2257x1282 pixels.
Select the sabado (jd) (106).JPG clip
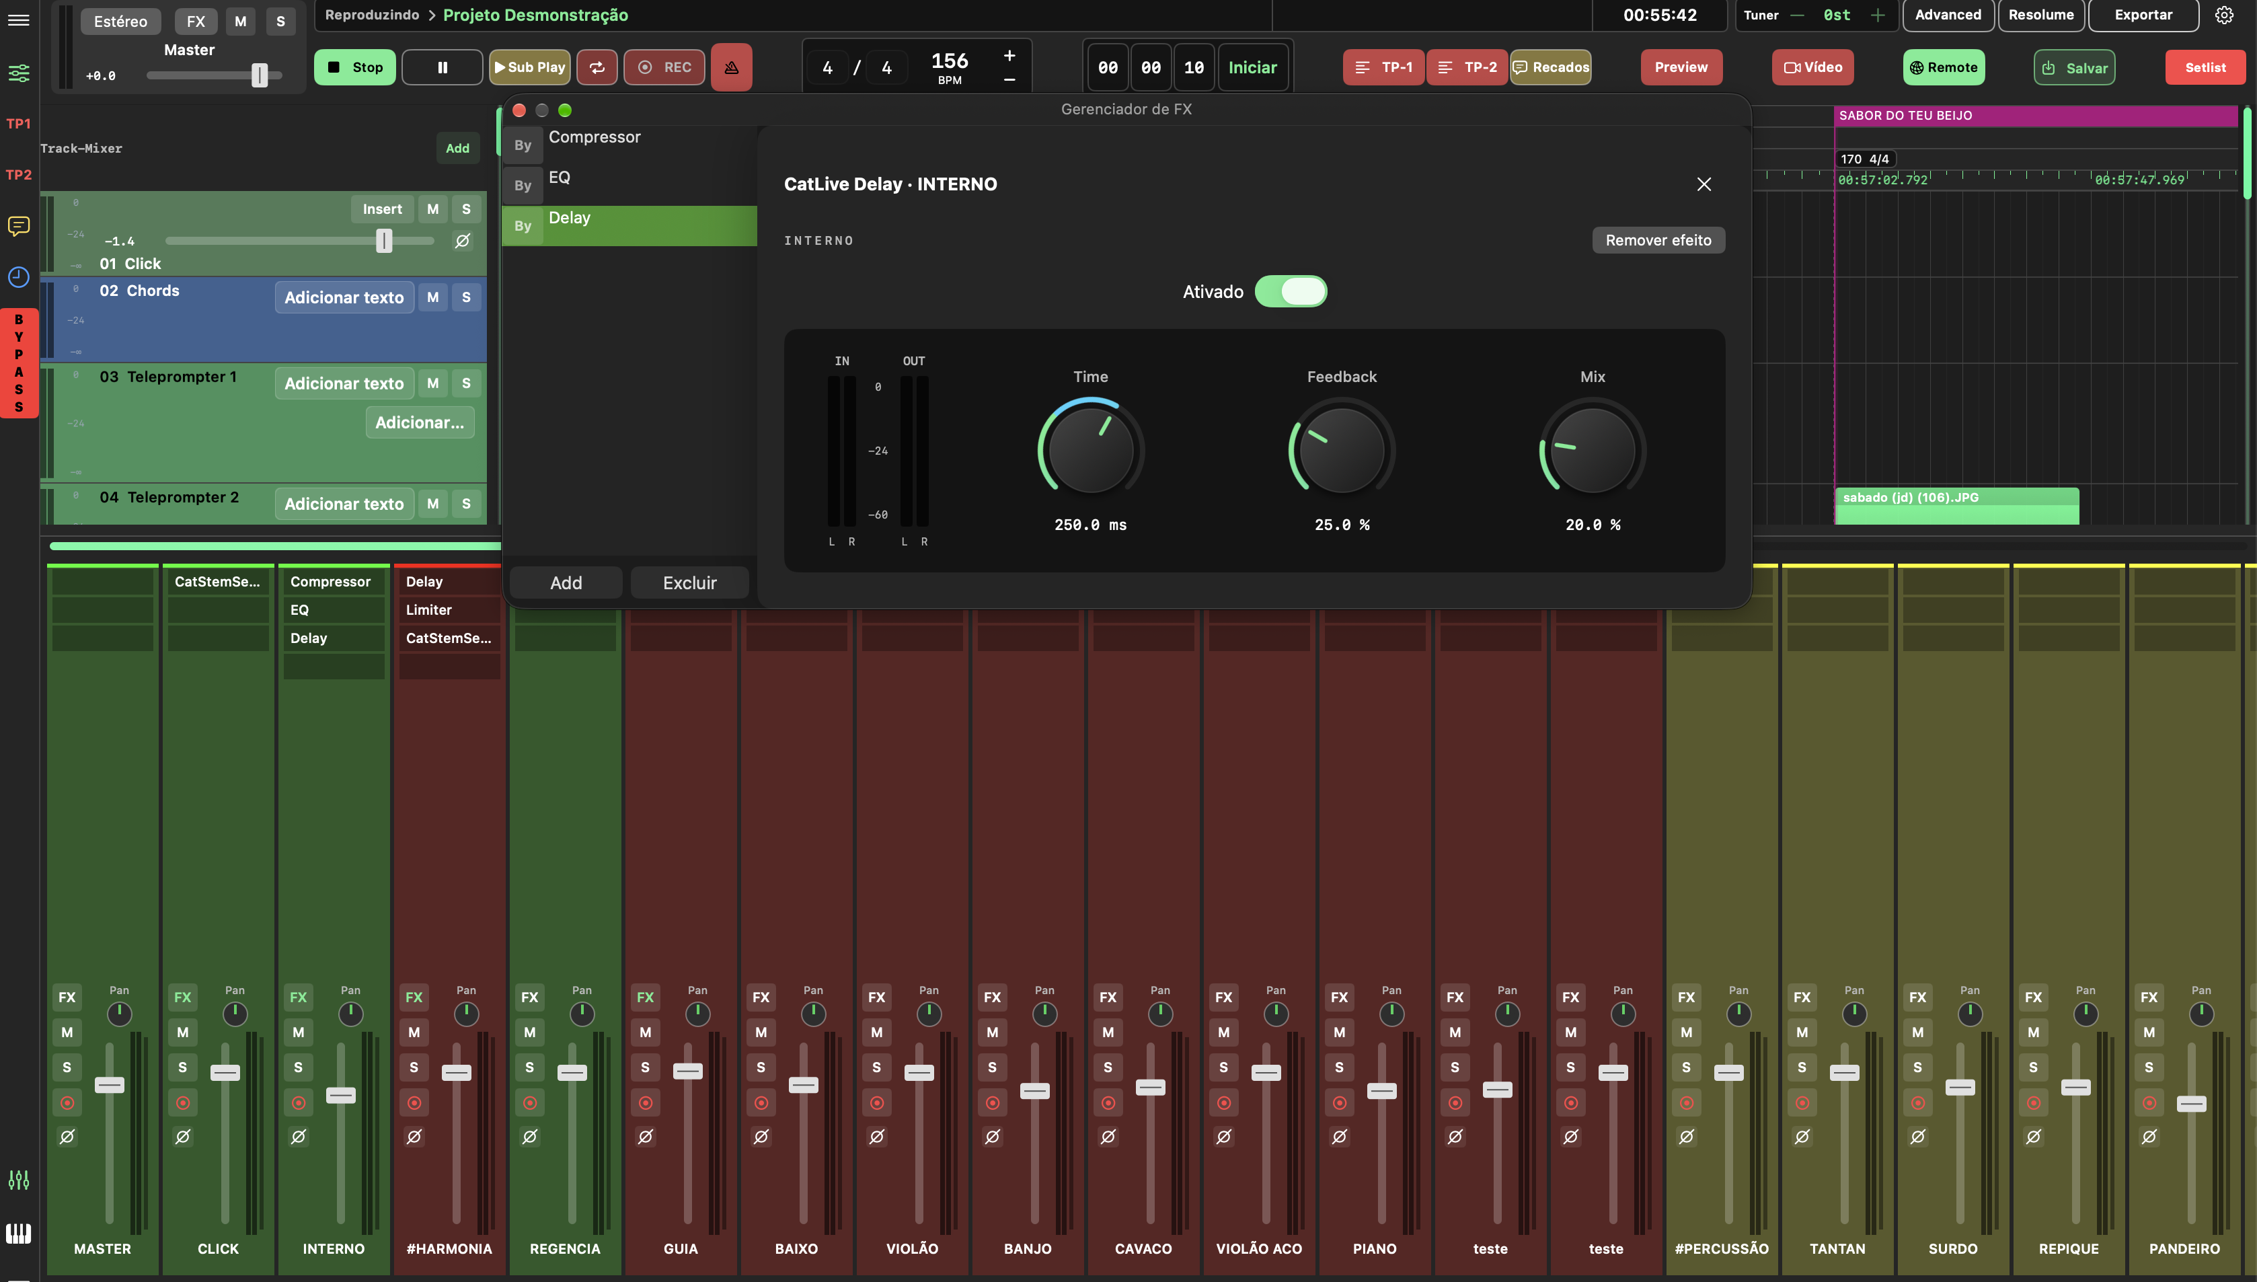point(1956,505)
